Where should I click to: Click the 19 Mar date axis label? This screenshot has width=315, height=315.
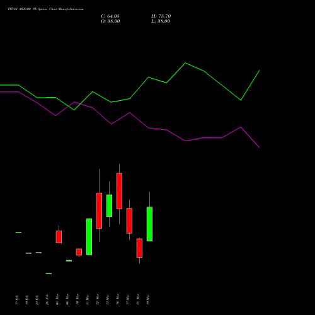tap(148, 300)
